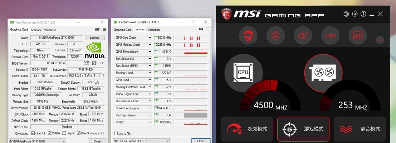Expand Power Consumption sensor dropdown
Screen dimensions: 396x143
pyautogui.click(x=150, y=108)
